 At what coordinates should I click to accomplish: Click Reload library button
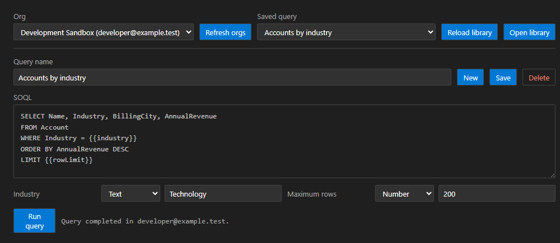pyautogui.click(x=469, y=32)
